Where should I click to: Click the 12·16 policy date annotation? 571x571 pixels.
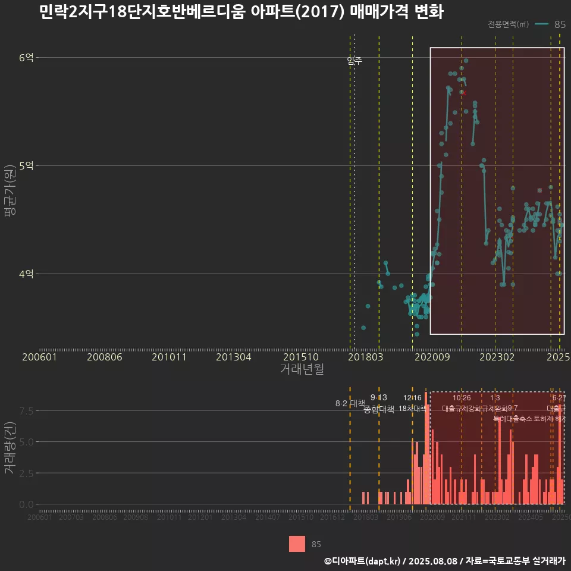(x=412, y=398)
